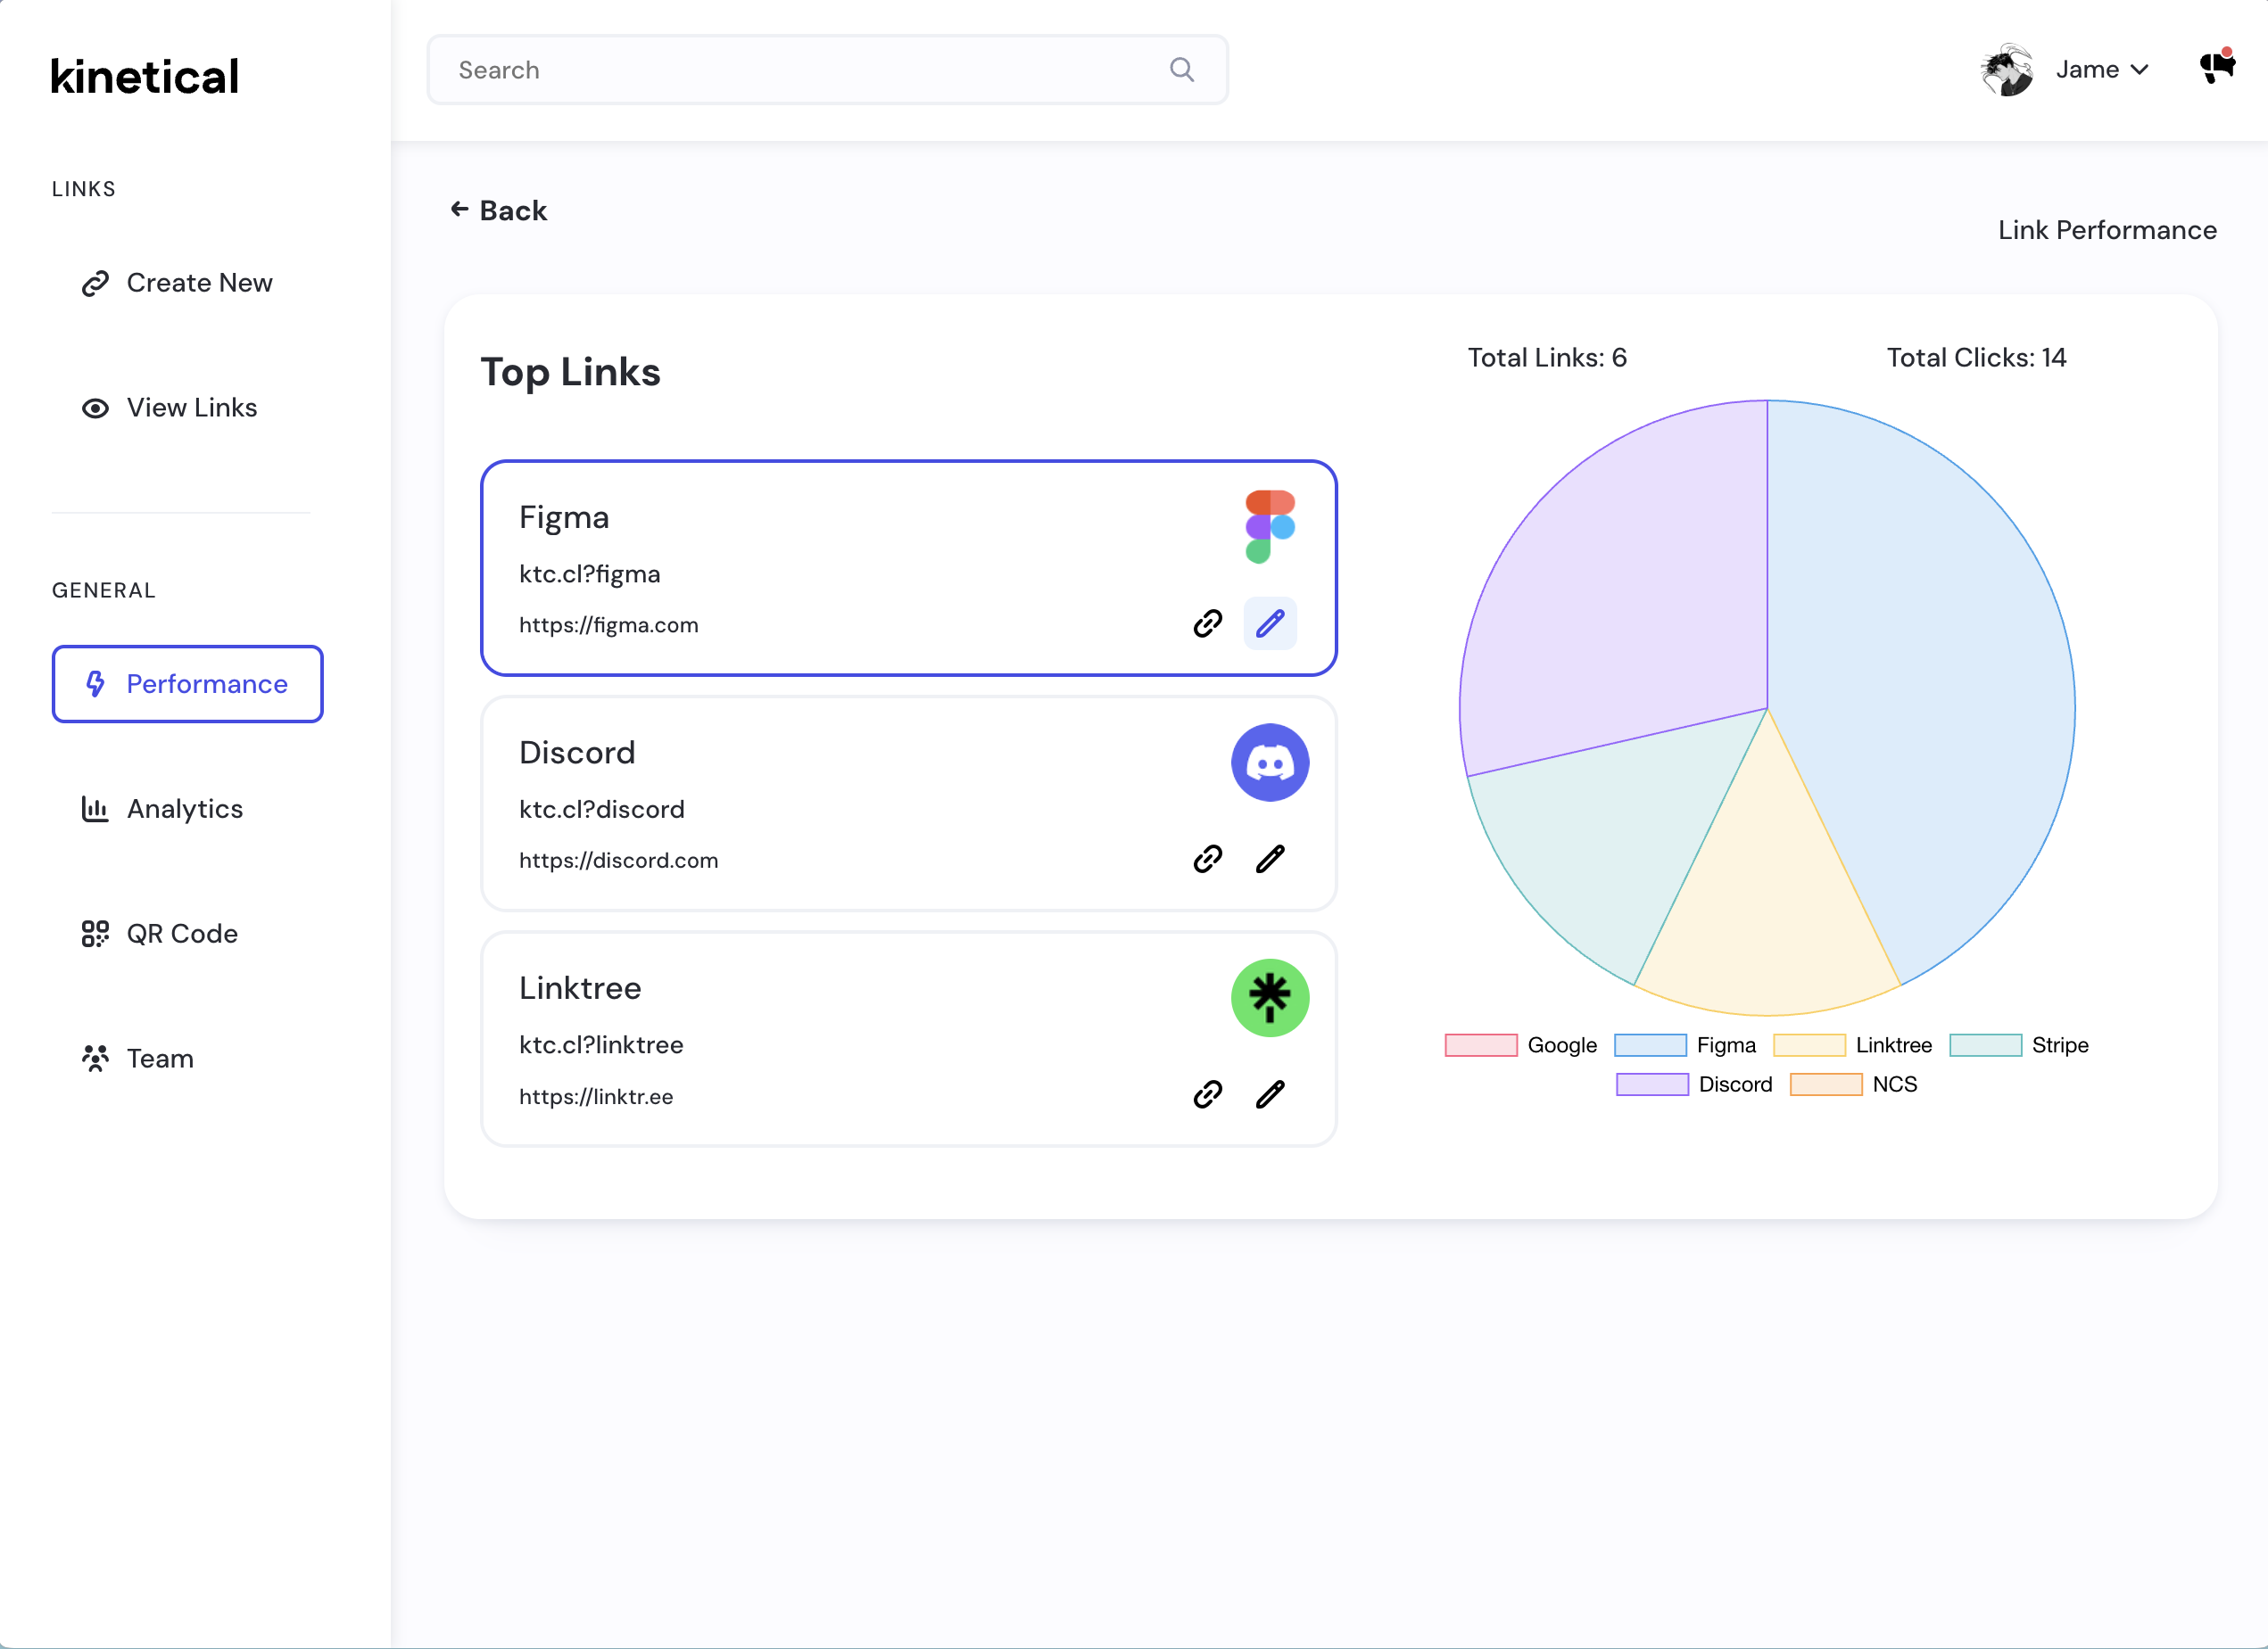Click Jame's profile avatar
This screenshot has height=1649, width=2268.
point(2007,70)
